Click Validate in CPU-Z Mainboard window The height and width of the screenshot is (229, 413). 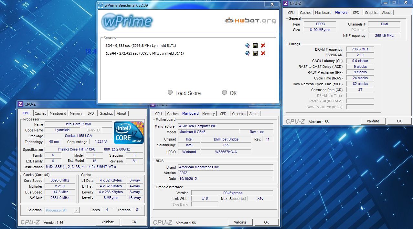(240, 222)
